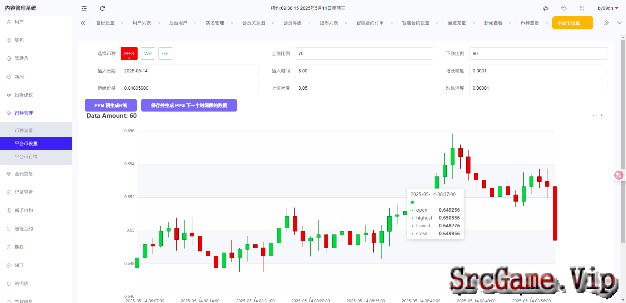Expand the 管理员 sidebar menu
The width and height of the screenshot is (626, 303).
[x=36, y=58]
